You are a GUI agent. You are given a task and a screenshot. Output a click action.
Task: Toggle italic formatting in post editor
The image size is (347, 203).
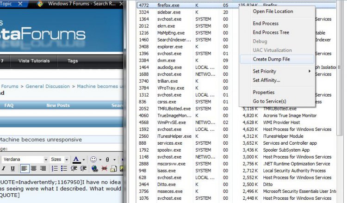(3, 168)
